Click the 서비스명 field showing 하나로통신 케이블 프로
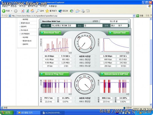 coord(64,25)
